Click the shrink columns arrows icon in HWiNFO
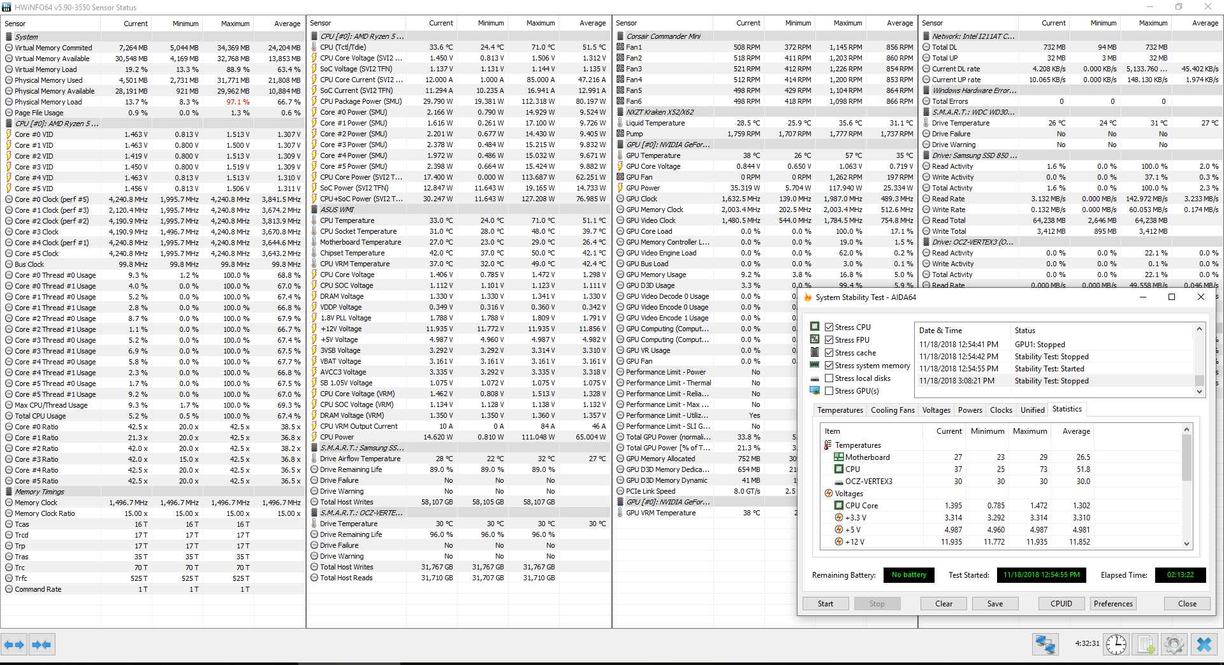 (41, 645)
